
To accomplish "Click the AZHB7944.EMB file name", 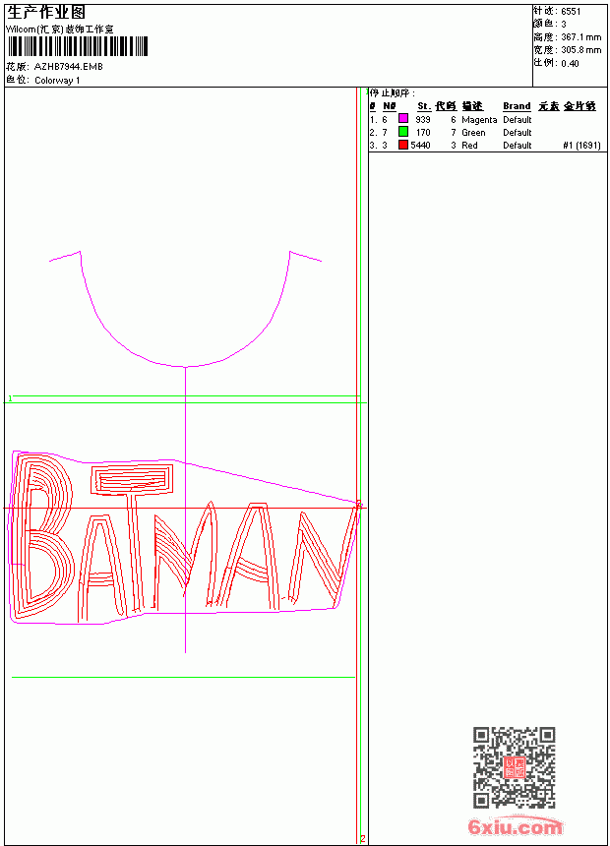I will [69, 67].
